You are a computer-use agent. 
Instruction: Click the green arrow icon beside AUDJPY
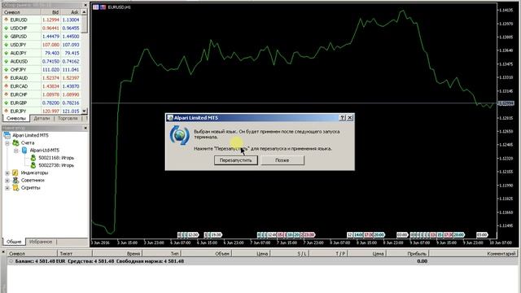(x=6, y=53)
